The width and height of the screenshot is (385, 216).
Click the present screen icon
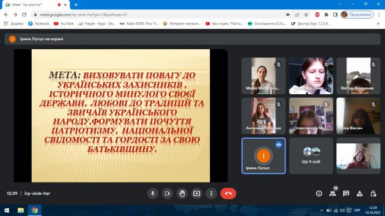click(197, 193)
